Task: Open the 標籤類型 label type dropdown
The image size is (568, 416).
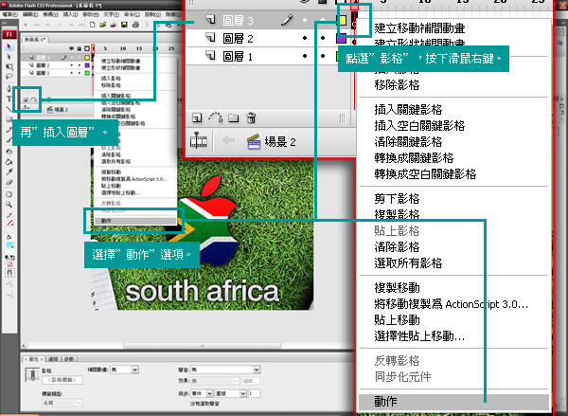Action: (x=62, y=403)
